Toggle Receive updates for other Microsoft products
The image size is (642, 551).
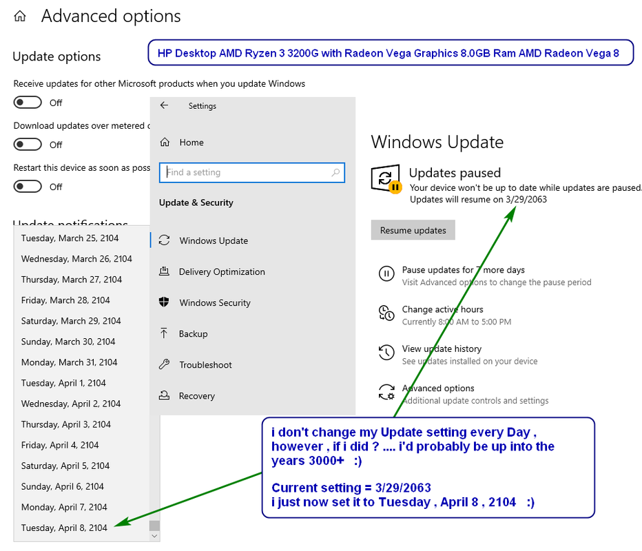(28, 103)
